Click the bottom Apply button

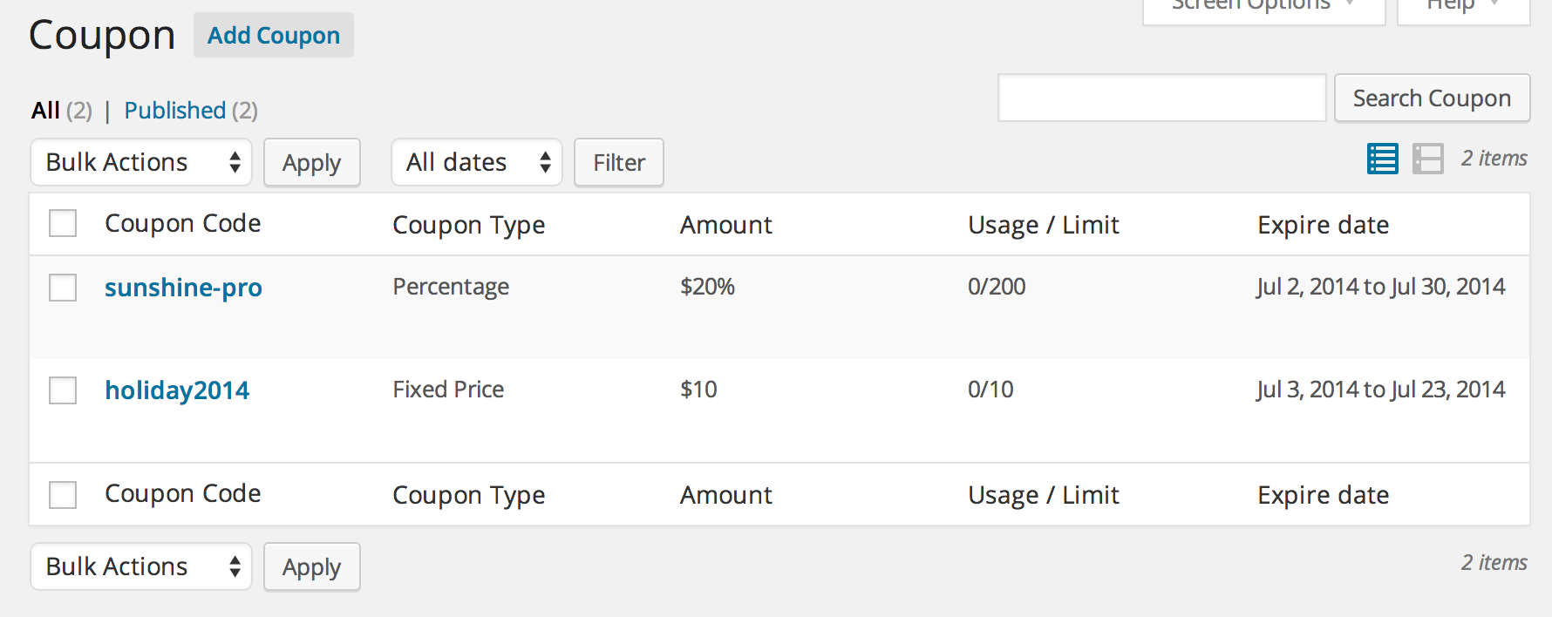pyautogui.click(x=312, y=566)
